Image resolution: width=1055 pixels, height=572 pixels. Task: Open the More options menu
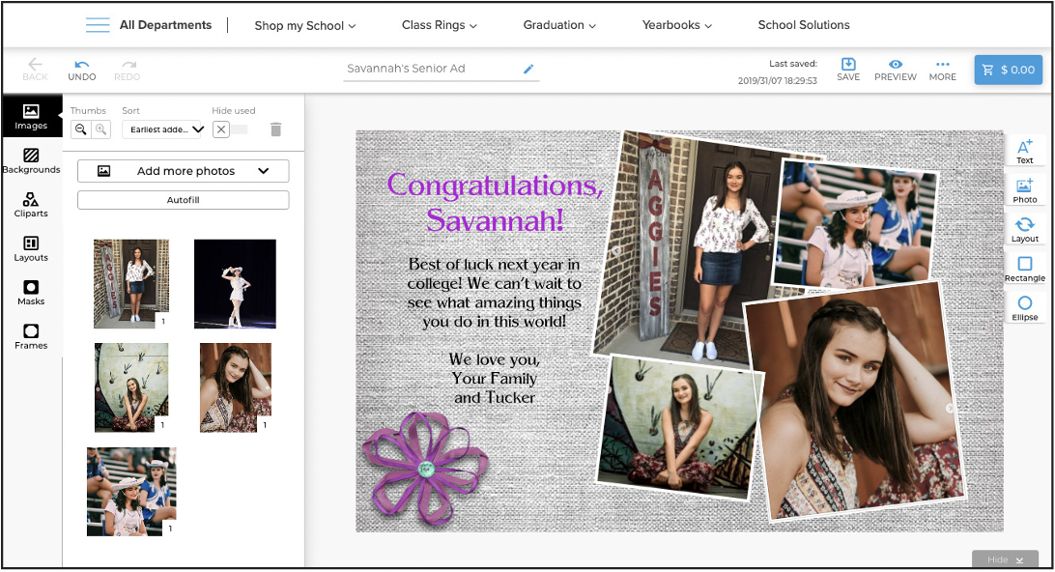click(x=942, y=70)
